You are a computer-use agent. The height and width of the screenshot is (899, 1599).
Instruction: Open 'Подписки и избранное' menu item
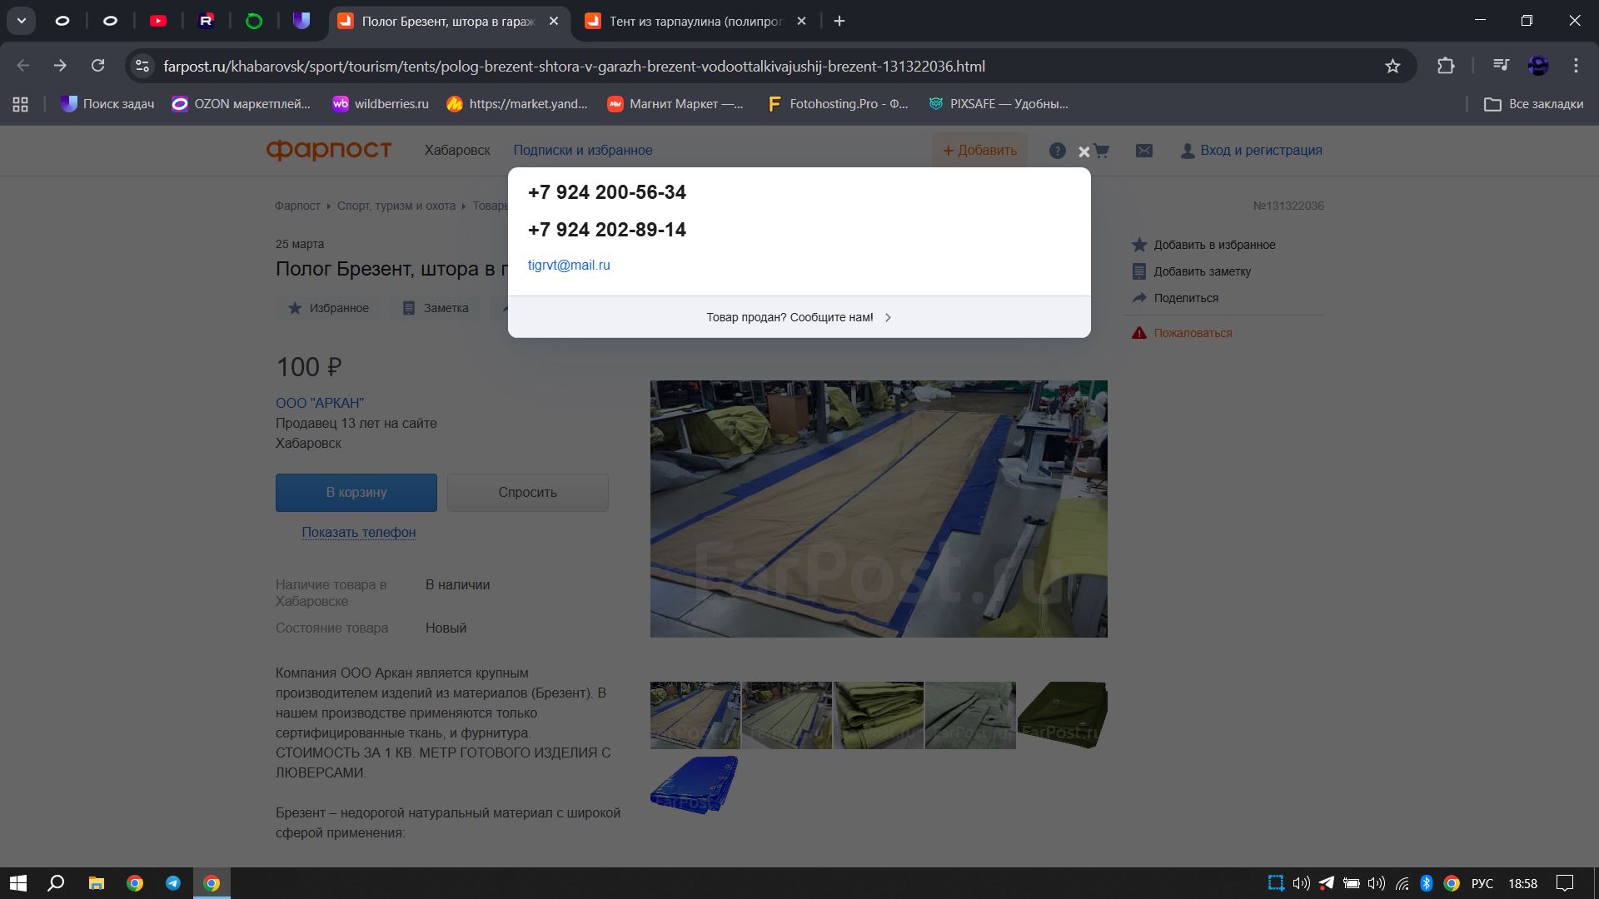pos(582,151)
